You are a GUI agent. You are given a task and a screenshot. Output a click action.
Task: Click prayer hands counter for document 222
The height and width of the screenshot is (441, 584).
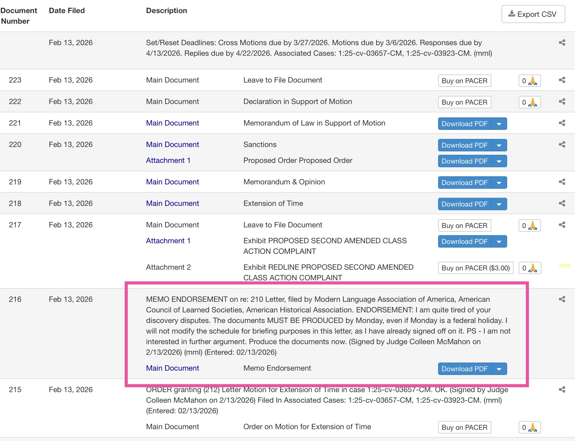tap(529, 102)
